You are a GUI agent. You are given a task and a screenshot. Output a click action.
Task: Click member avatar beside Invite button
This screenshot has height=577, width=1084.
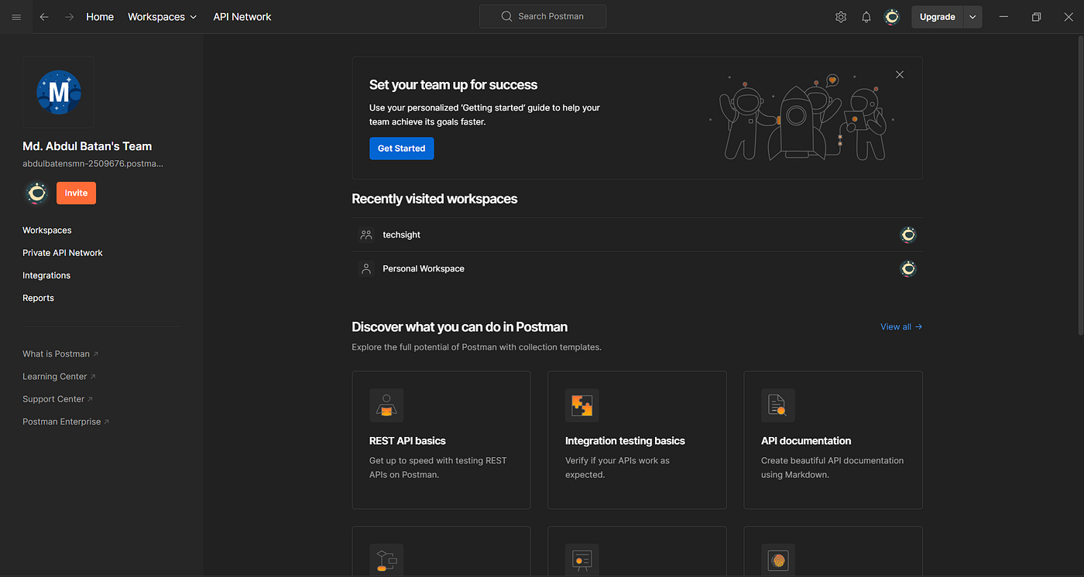(36, 193)
